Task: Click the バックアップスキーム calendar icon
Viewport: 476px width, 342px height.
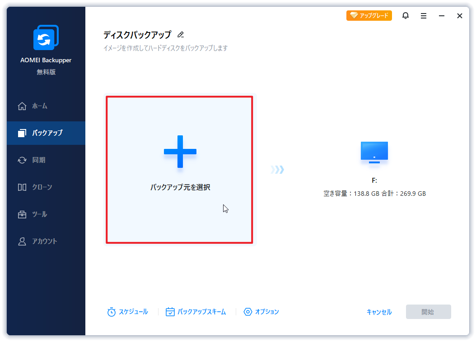Action: tap(170, 312)
